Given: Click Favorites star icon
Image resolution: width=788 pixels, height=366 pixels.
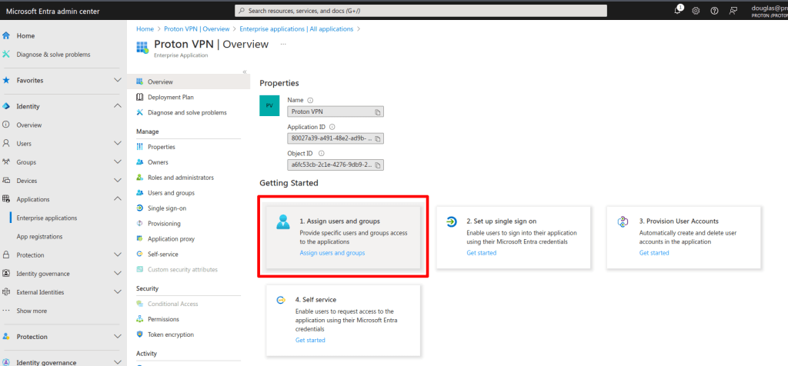Looking at the screenshot, I should 6,80.
